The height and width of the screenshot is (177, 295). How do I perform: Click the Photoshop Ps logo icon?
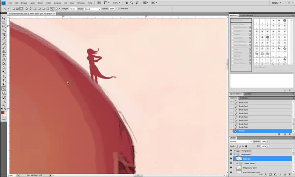(3, 3)
